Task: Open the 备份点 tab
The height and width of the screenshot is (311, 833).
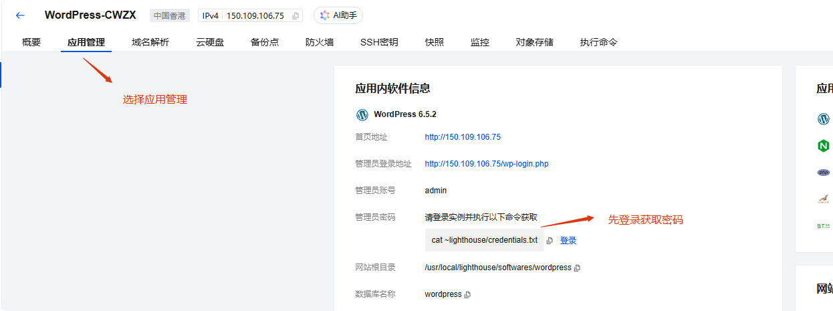Action: [x=265, y=42]
